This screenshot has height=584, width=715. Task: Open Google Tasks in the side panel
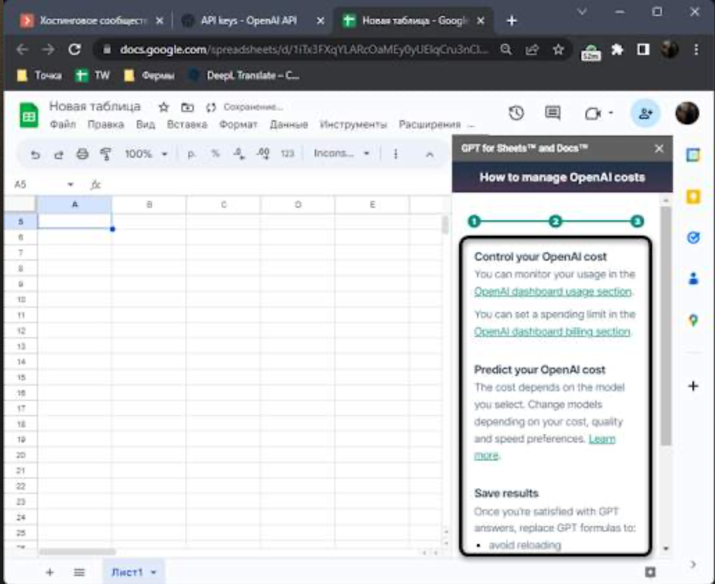point(694,238)
